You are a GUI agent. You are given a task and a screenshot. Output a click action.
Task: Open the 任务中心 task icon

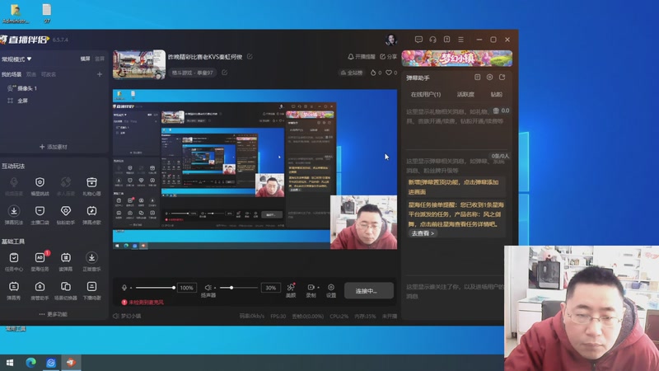(14, 257)
